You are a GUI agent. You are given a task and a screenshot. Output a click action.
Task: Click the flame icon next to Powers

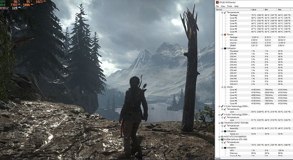coord(225,35)
